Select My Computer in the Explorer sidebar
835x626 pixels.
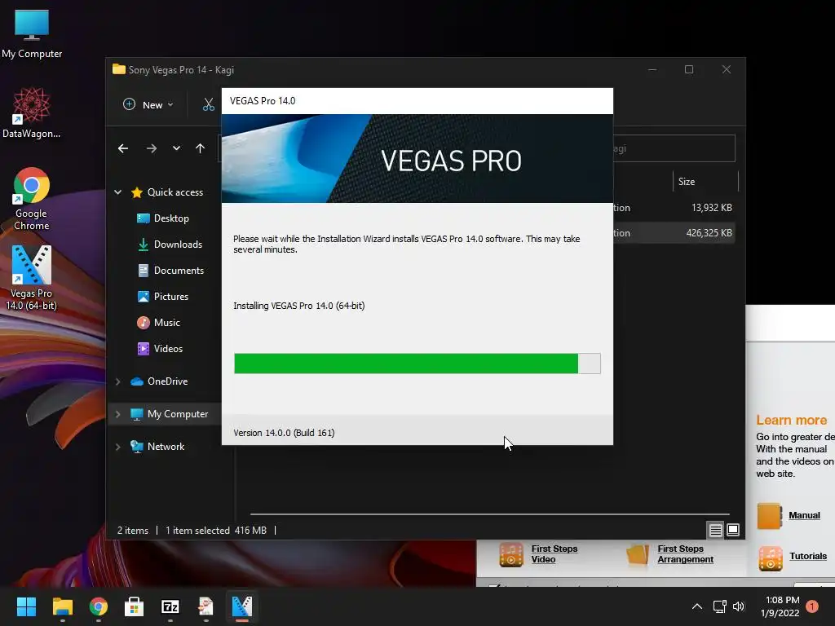tap(170, 414)
